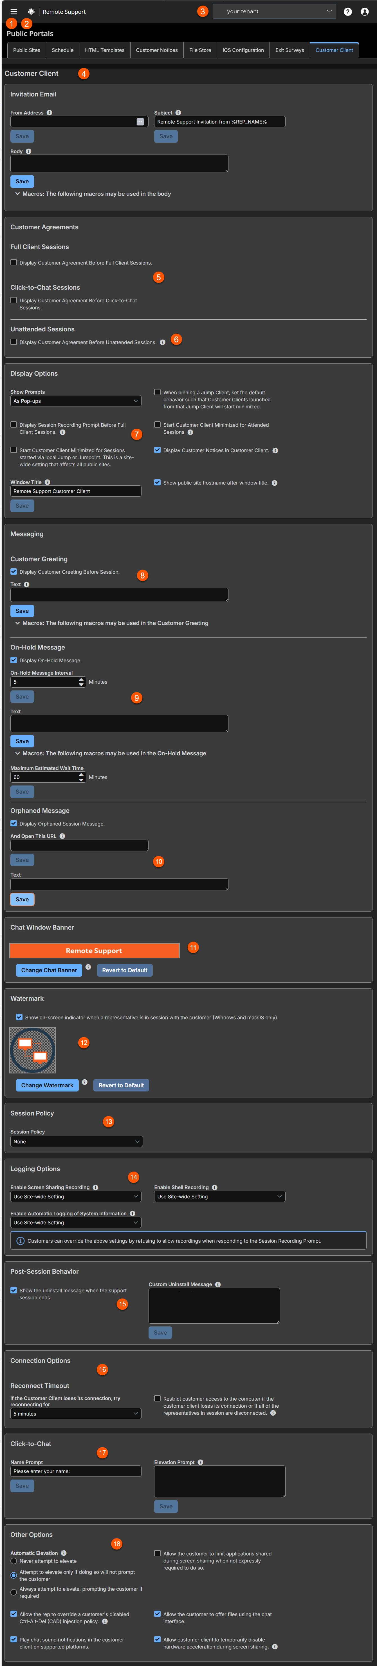Open the your tenant dropdown
Image resolution: width=377 pixels, height=1666 pixels.
pos(274,12)
